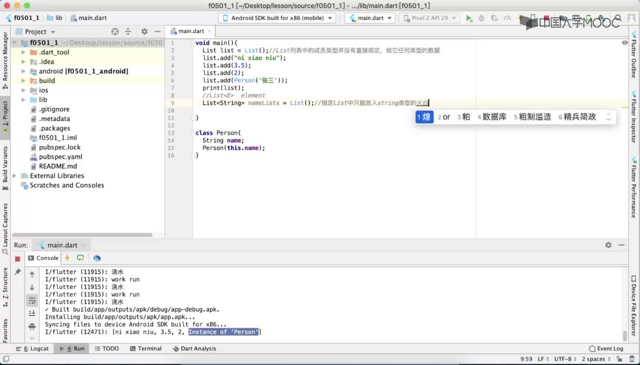Collapse the f0501_1 root project node
The width and height of the screenshot is (640, 365).
(14, 43)
